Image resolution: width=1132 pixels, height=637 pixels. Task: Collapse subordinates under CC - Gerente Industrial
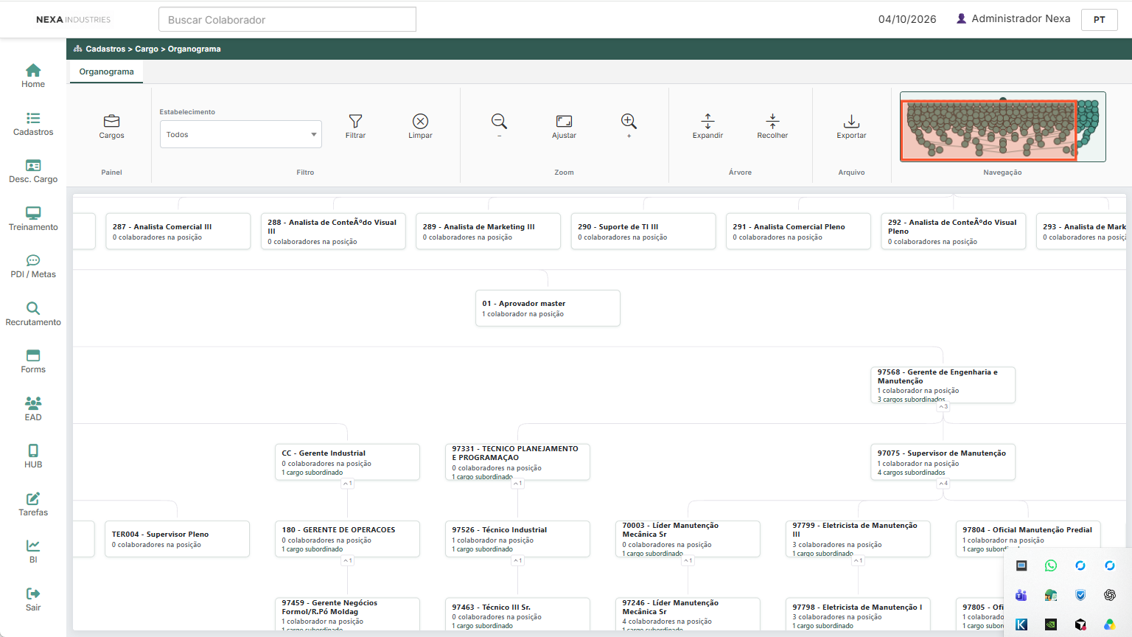coord(348,484)
